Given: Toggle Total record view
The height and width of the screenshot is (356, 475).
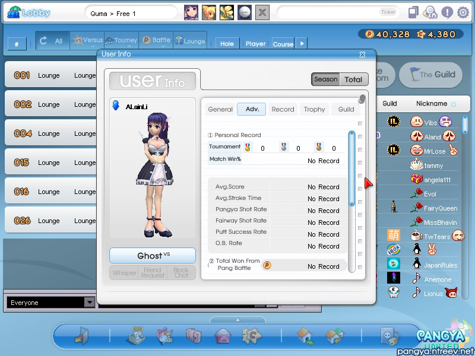Looking at the screenshot, I should (x=353, y=80).
